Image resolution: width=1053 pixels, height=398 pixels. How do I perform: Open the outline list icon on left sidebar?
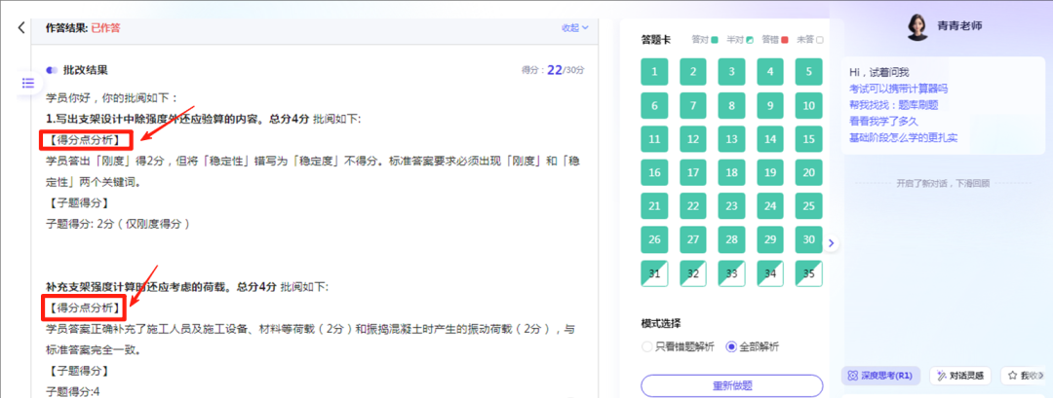[x=27, y=83]
